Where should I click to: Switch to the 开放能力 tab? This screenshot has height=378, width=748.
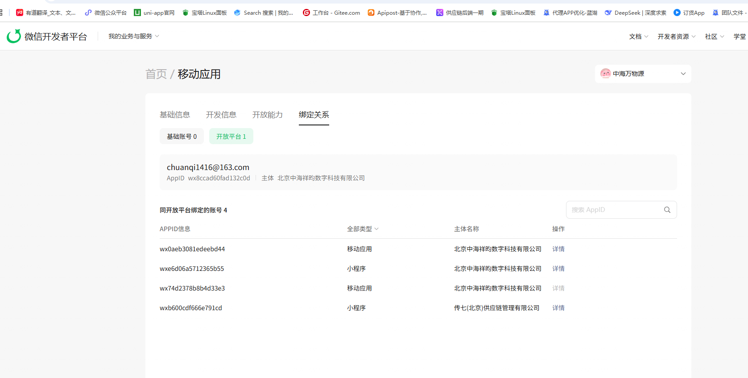268,115
